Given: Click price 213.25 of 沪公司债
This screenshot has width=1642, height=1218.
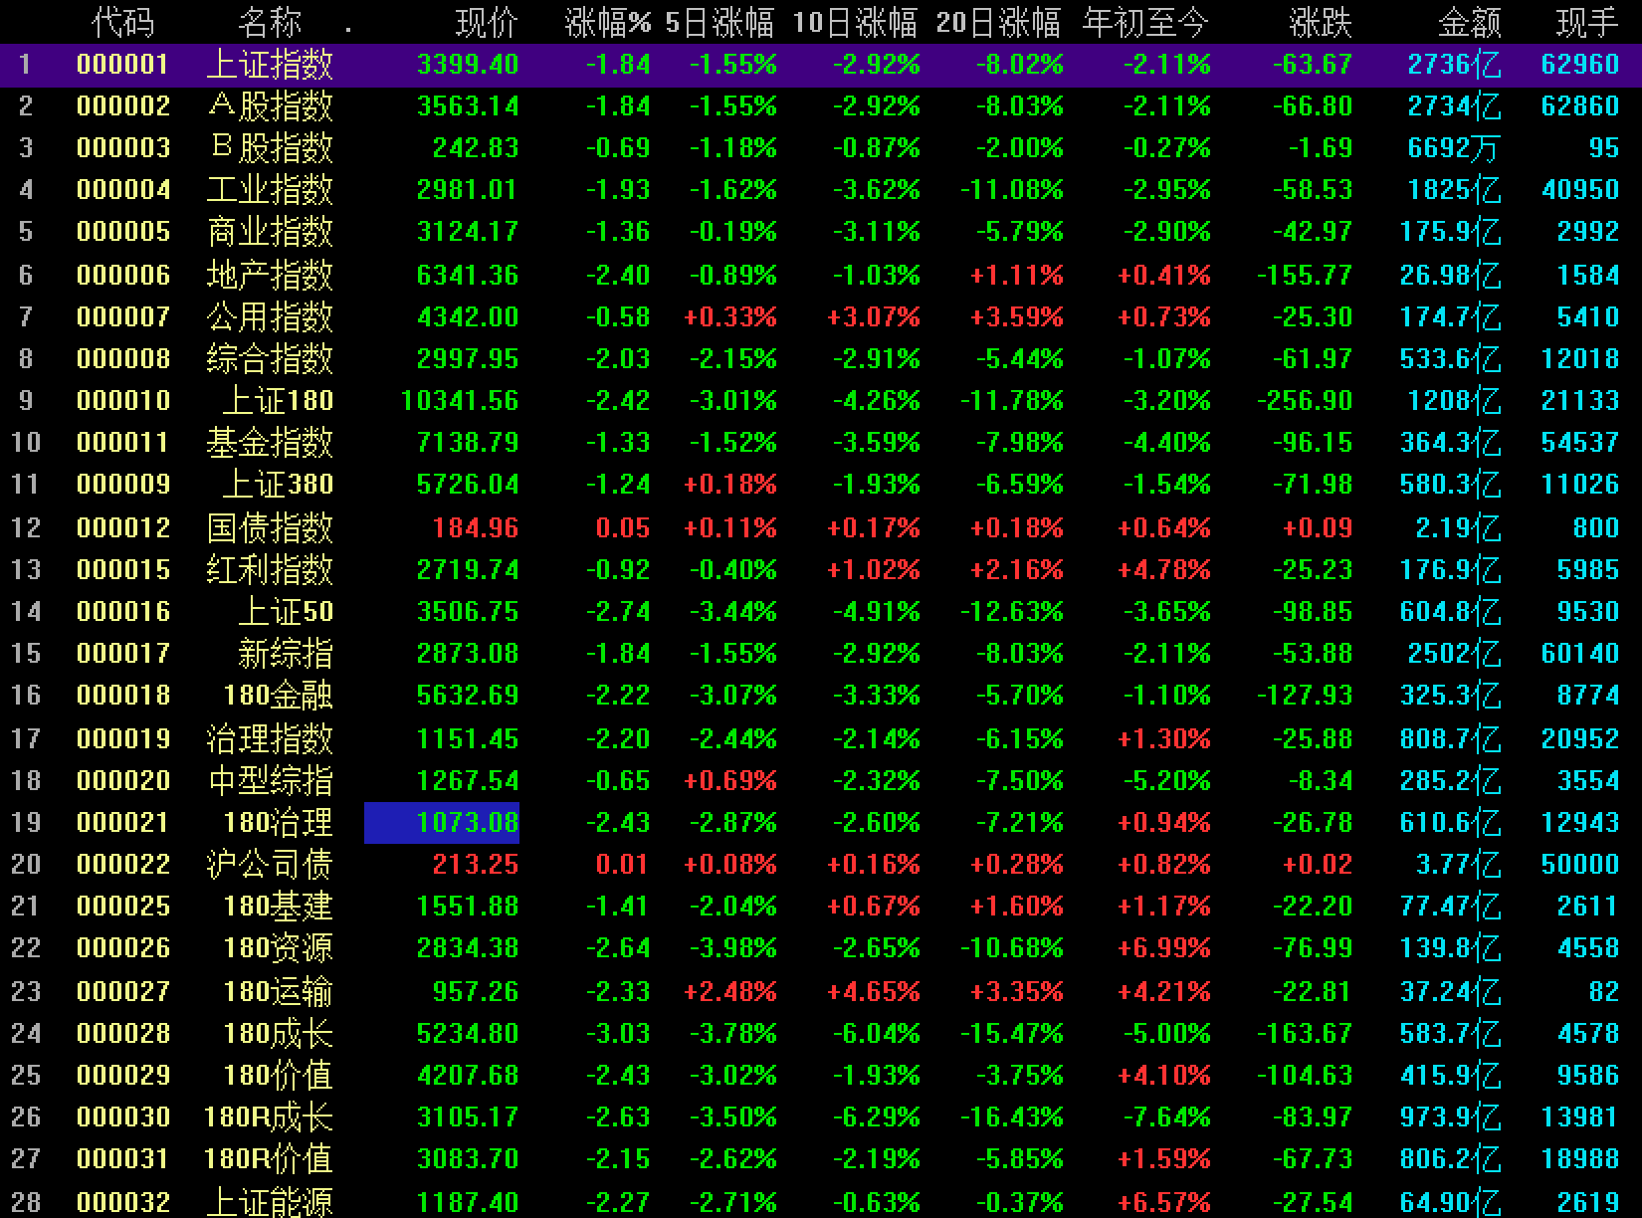Looking at the screenshot, I should click(x=476, y=865).
